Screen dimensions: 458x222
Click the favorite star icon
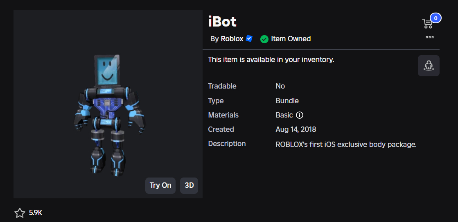[20, 213]
